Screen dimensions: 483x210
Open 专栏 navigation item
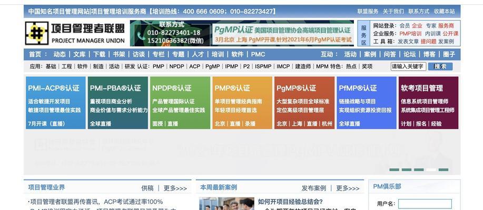[x=159, y=55]
